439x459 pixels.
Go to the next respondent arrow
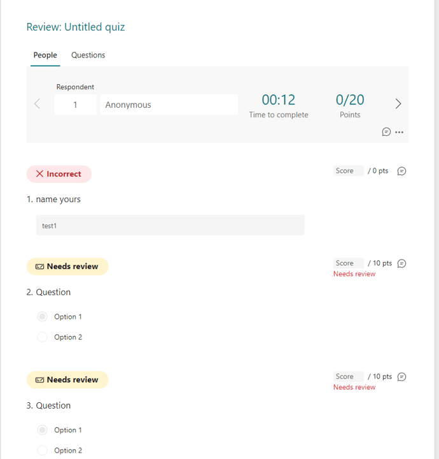tap(398, 104)
